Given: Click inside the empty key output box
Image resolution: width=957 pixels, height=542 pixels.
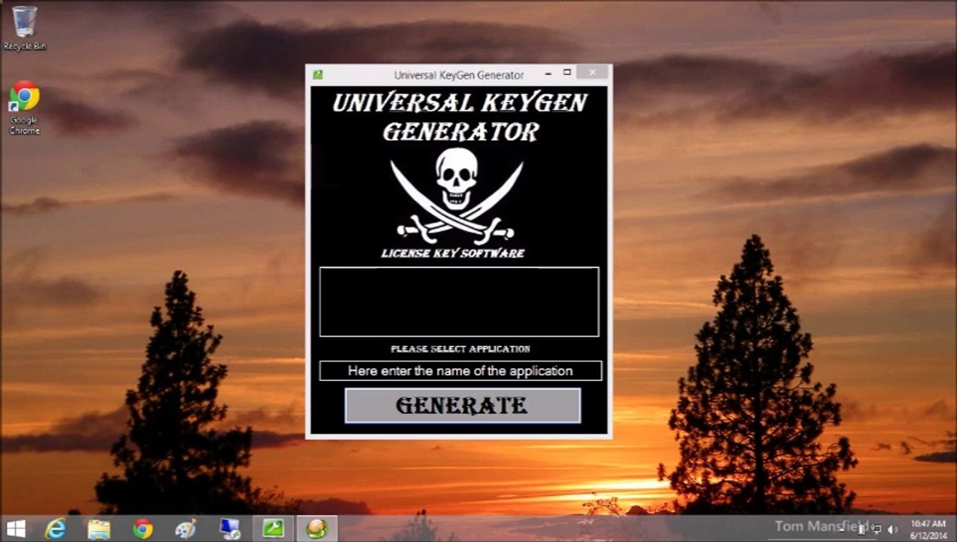Looking at the screenshot, I should pyautogui.click(x=459, y=301).
